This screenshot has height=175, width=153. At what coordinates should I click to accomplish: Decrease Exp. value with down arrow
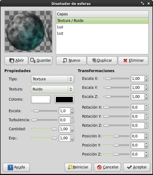[72, 140]
